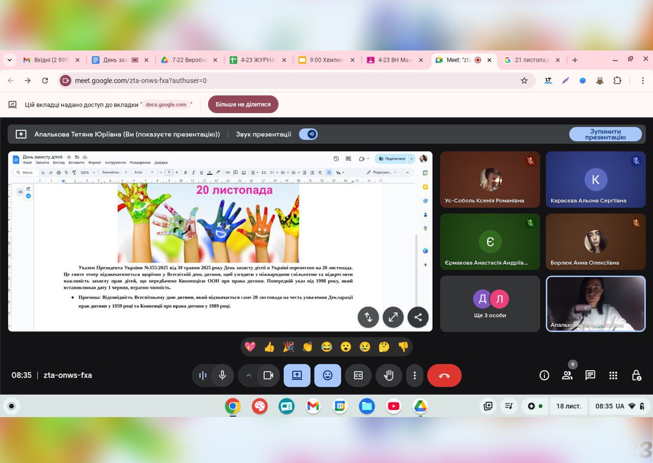Turn the camera on or off

(268, 376)
